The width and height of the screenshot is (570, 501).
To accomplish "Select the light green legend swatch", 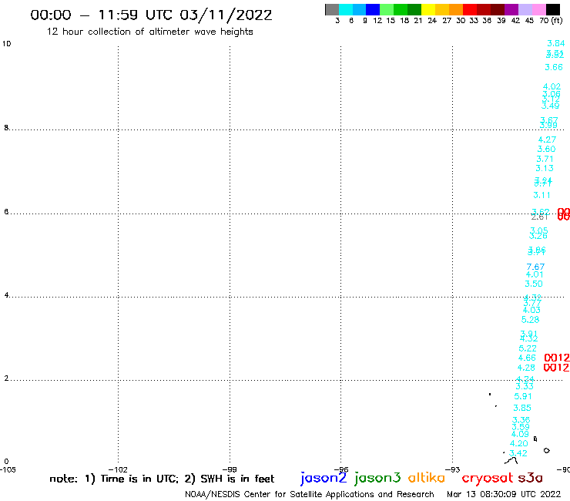I will (387, 9).
